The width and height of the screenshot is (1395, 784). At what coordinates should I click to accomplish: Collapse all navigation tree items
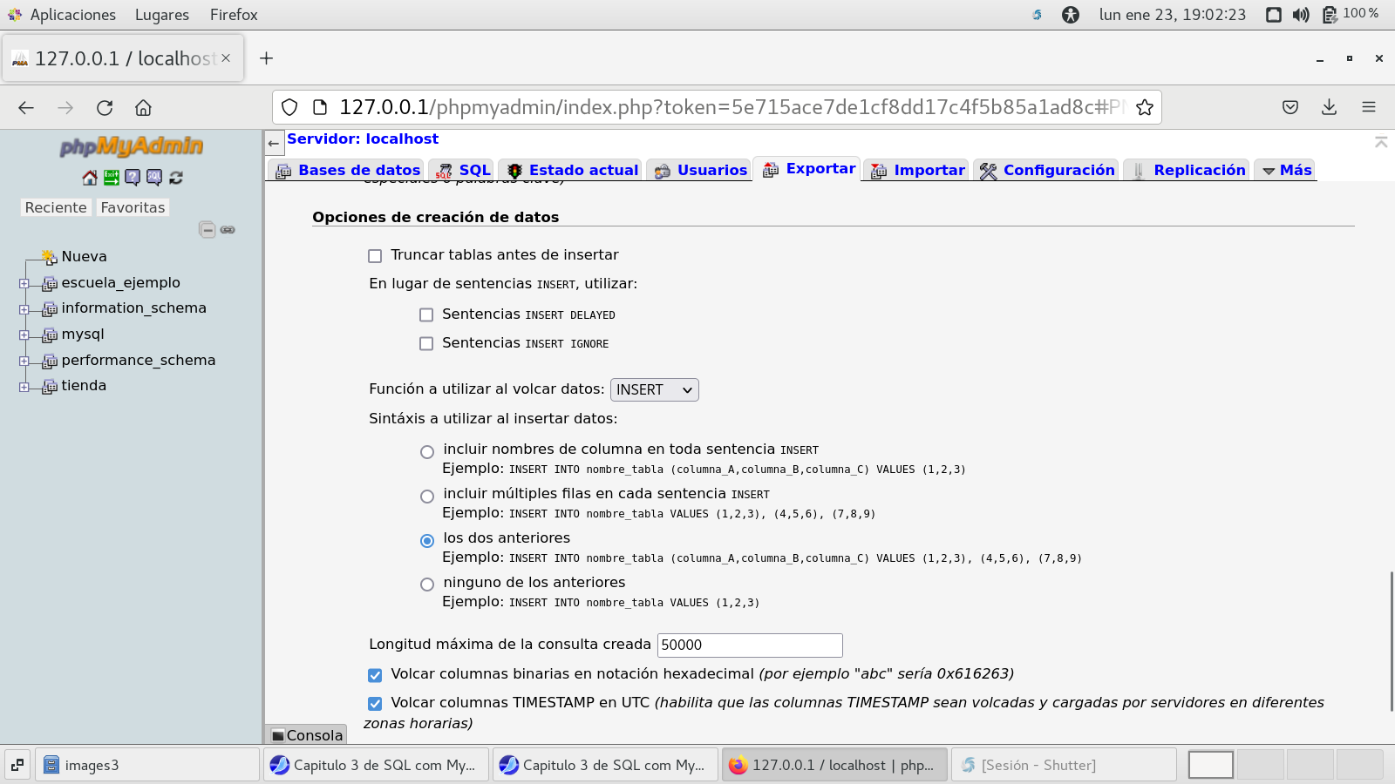(x=207, y=230)
